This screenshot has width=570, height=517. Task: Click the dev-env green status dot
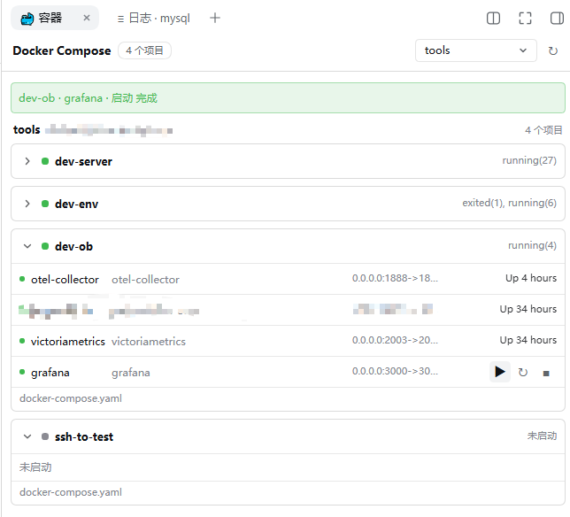point(45,204)
